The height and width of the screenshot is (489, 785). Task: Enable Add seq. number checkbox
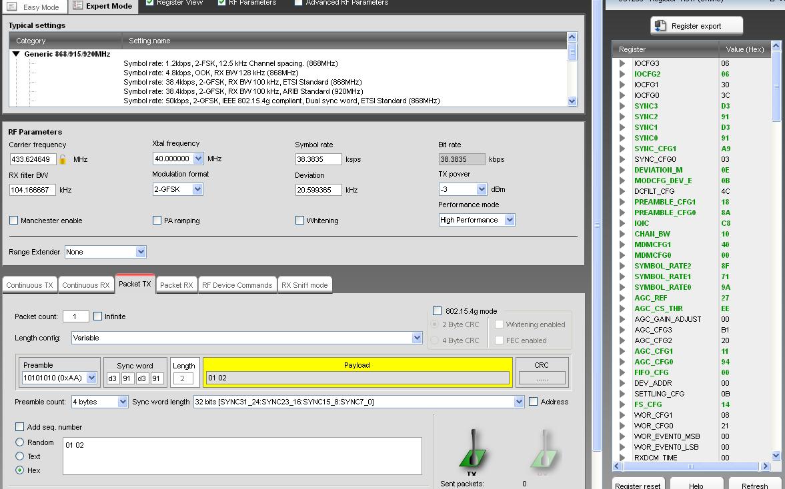19,427
